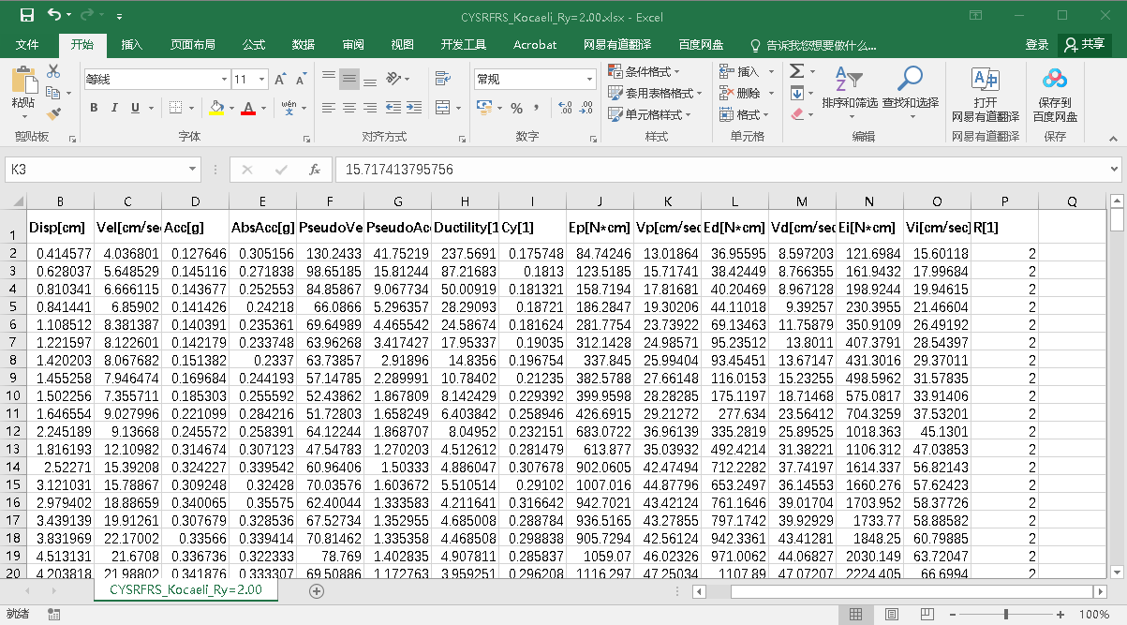The height and width of the screenshot is (625, 1127).
Task: Switch to the Data (数据) ribbon tab
Action: click(304, 45)
